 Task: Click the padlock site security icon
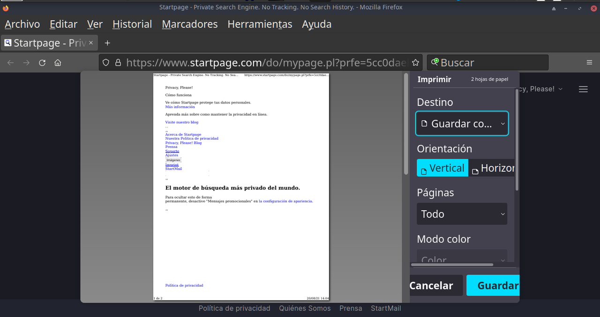(118, 62)
